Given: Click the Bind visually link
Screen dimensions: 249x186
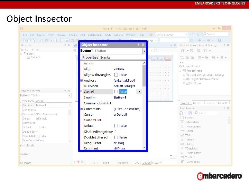Looking at the screenshot, I should [28, 145].
